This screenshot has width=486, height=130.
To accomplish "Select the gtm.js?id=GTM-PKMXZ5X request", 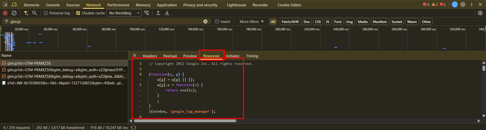I will point(29,63).
